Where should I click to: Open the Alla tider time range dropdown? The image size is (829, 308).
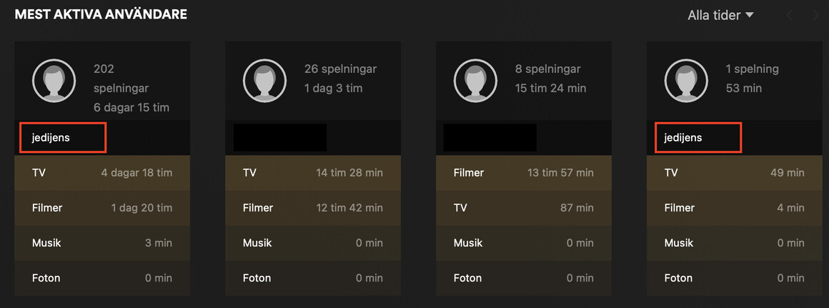[x=720, y=15]
